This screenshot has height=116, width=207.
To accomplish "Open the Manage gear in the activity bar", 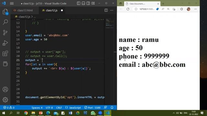I will coord(5,100).
